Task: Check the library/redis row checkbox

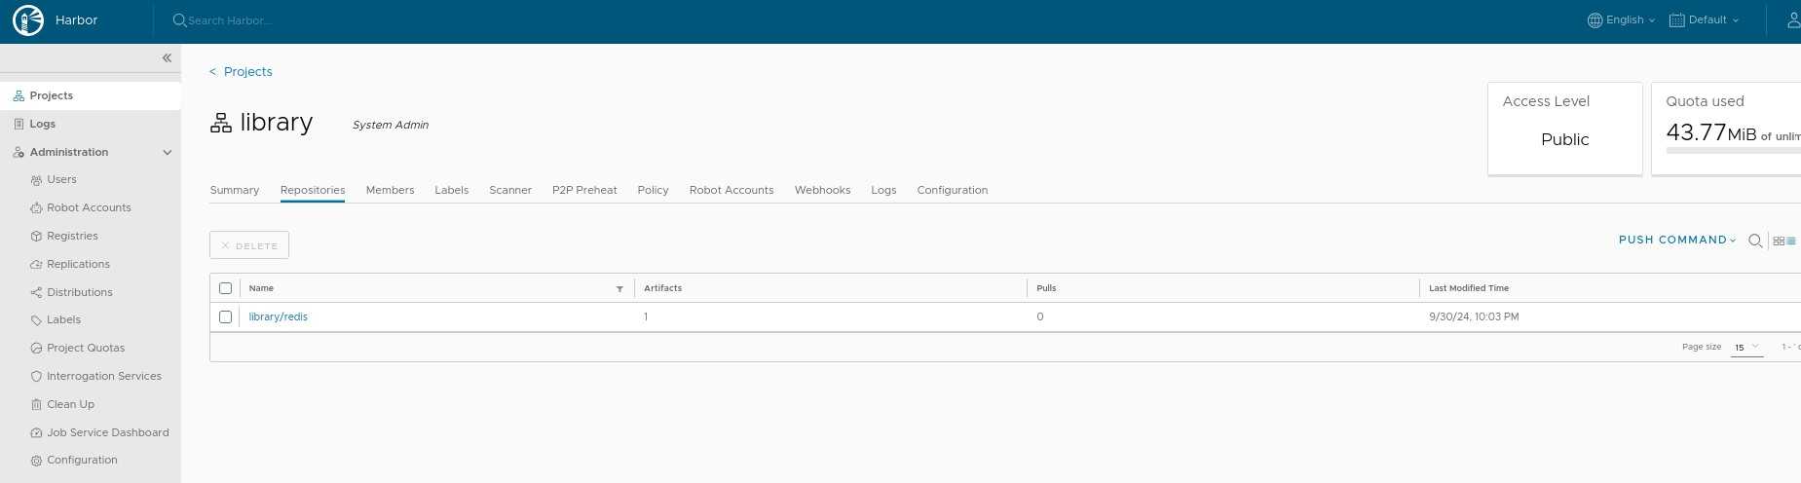Action: point(226,316)
